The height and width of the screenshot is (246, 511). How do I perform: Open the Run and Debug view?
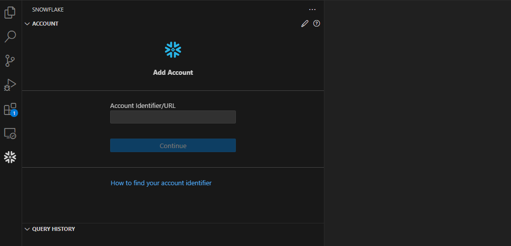[x=10, y=85]
